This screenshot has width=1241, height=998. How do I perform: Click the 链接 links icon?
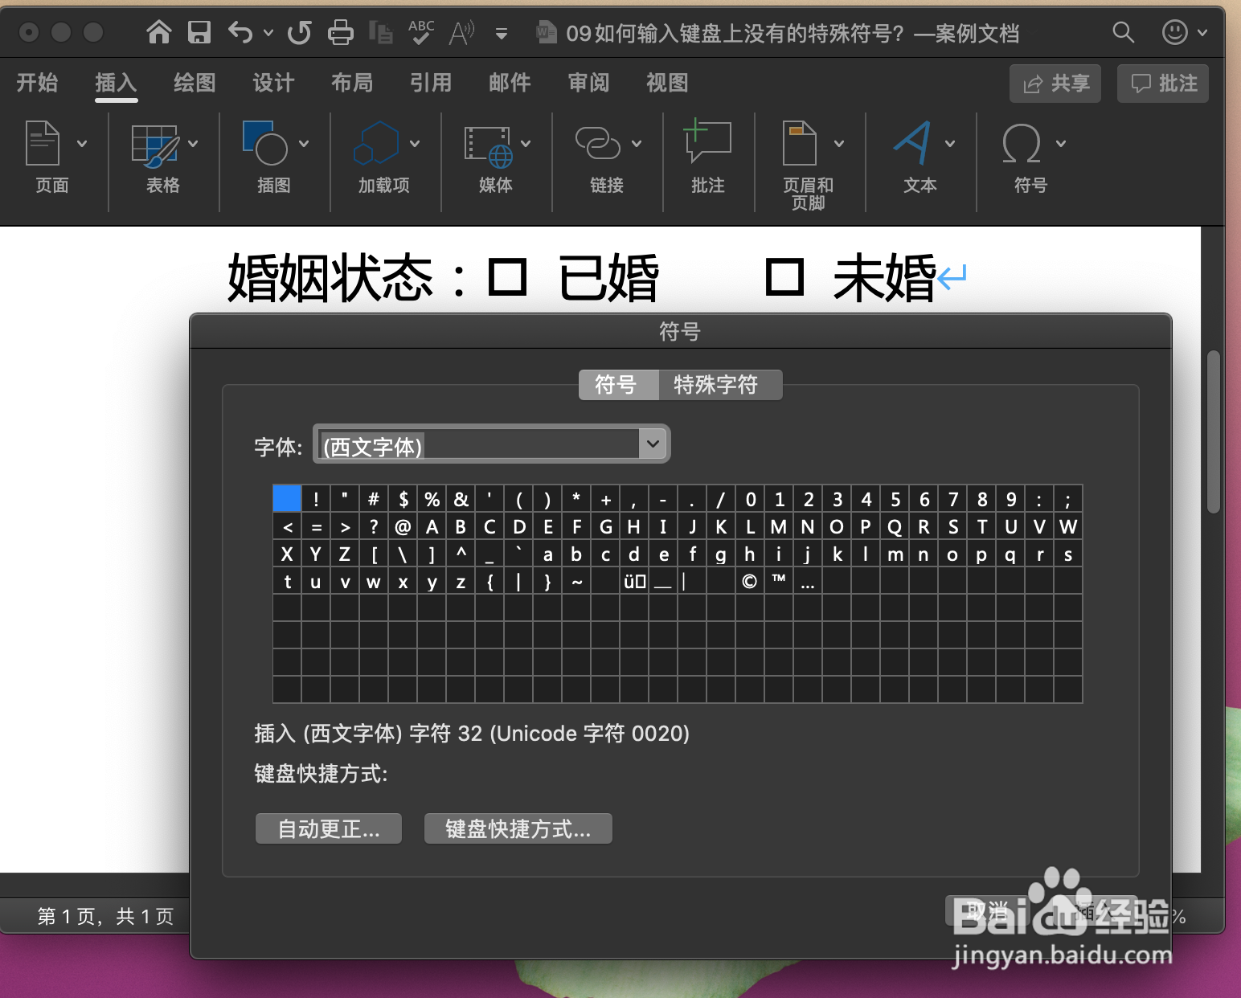(x=598, y=143)
